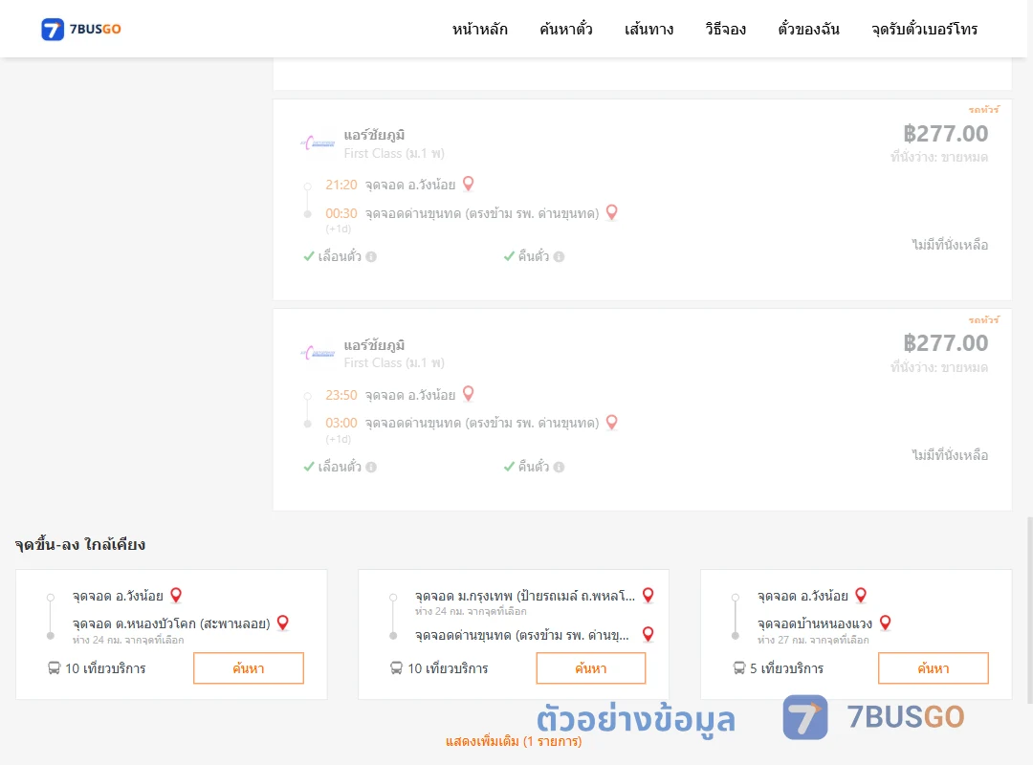Image resolution: width=1033 pixels, height=765 pixels.
Task: Click info icon beside คืนตั๋ว in 23:50 trip
Action: pos(560,468)
